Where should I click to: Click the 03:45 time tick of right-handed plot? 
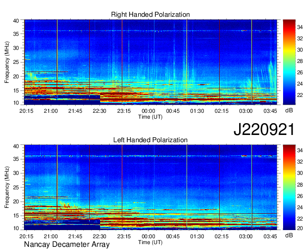click(x=270, y=111)
